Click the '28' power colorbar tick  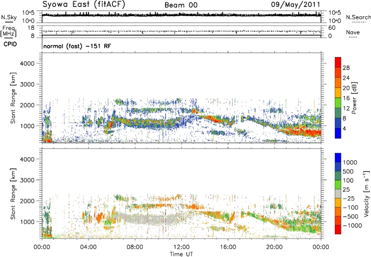pos(346,68)
